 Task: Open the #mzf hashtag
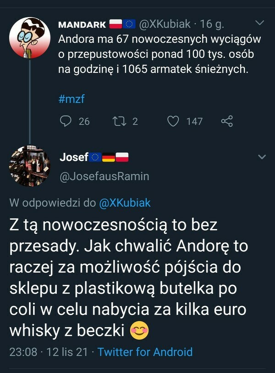point(71,99)
